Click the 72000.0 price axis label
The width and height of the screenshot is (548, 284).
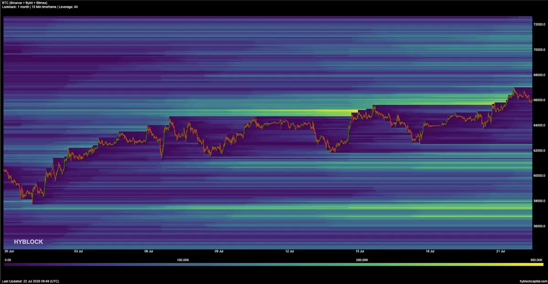click(x=540, y=24)
